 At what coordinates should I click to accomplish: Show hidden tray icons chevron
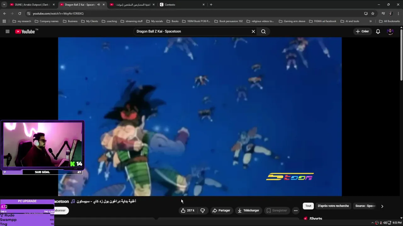click(372, 223)
